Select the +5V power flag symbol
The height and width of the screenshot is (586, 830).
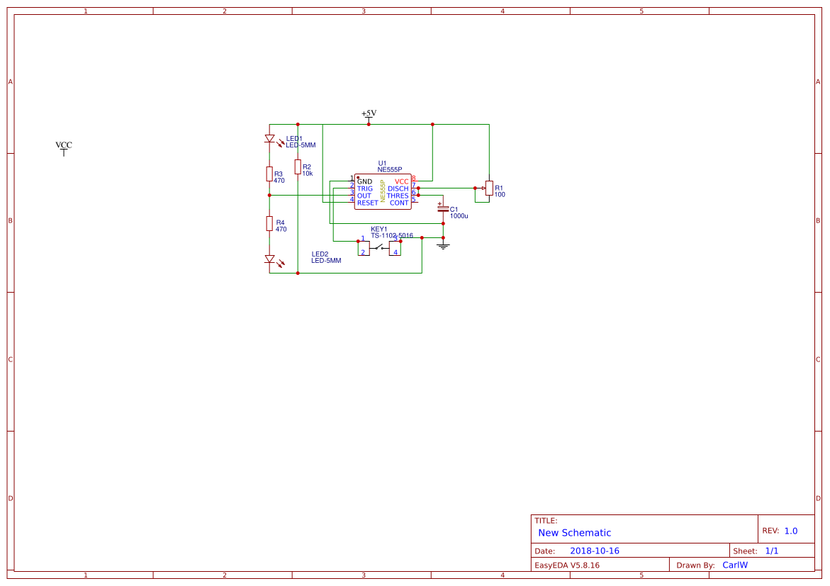(369, 117)
